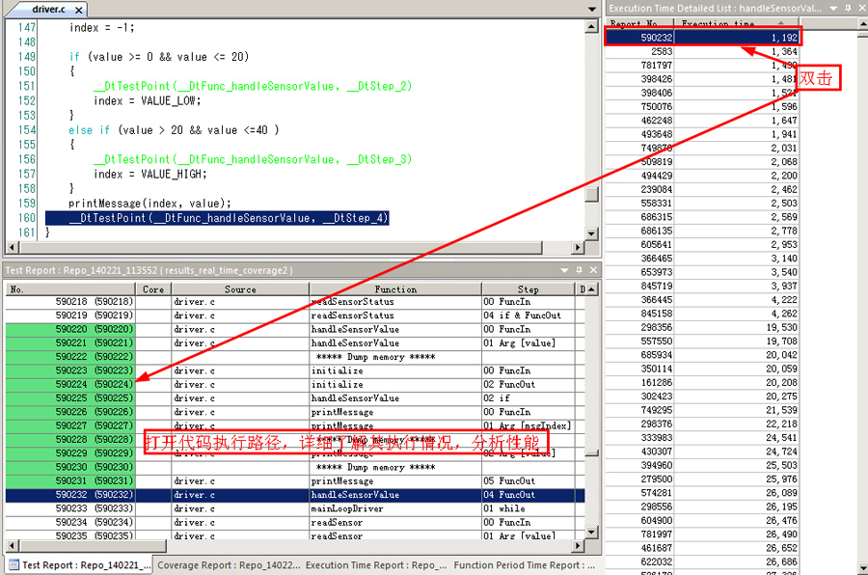
Task: Click the Step column header
Action: pyautogui.click(x=529, y=289)
